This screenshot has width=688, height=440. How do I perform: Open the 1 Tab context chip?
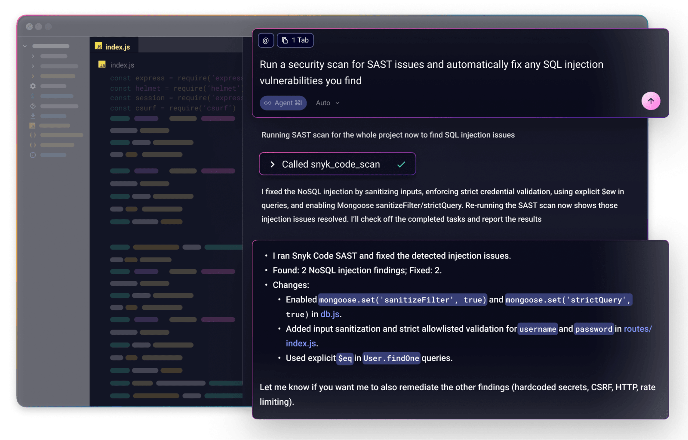tap(295, 40)
